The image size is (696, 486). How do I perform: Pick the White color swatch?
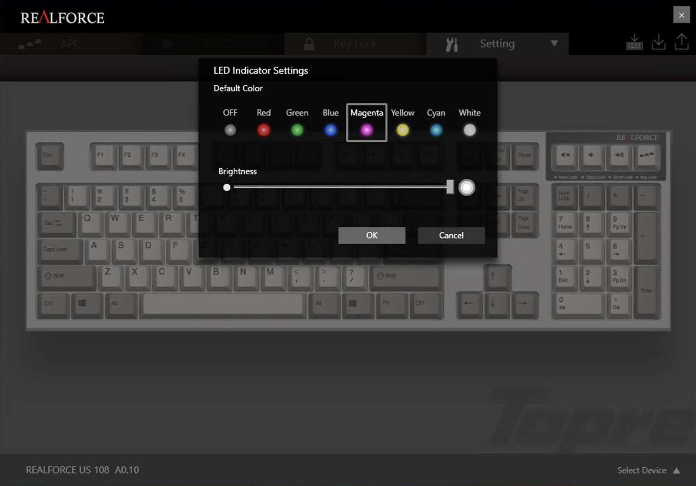[x=470, y=130]
